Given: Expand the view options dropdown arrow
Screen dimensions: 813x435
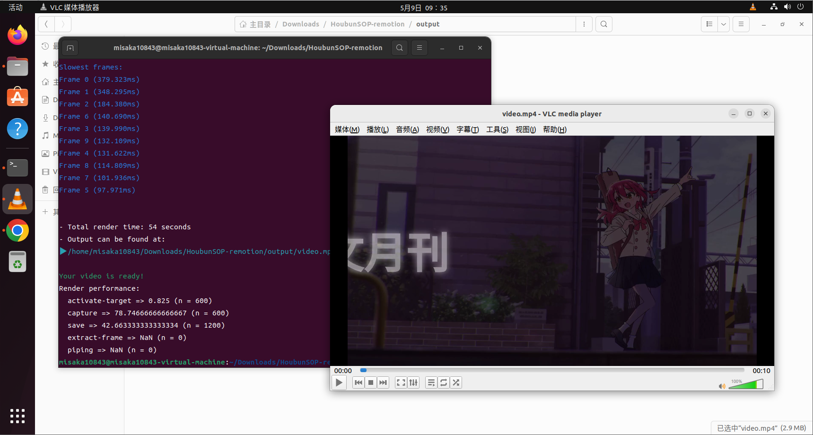Looking at the screenshot, I should (x=724, y=24).
